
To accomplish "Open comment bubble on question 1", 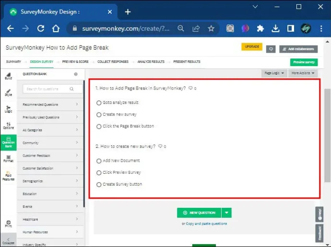I will (190, 88).
